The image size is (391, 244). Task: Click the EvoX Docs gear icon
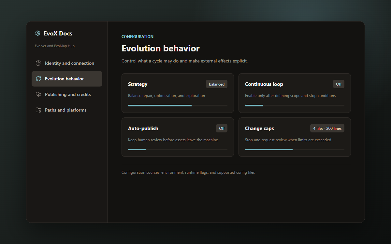(38, 33)
